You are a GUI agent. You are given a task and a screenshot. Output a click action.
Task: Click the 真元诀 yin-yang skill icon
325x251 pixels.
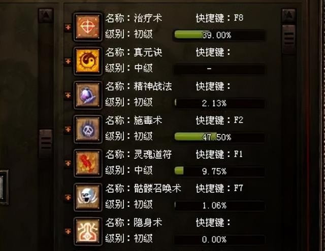88,61
